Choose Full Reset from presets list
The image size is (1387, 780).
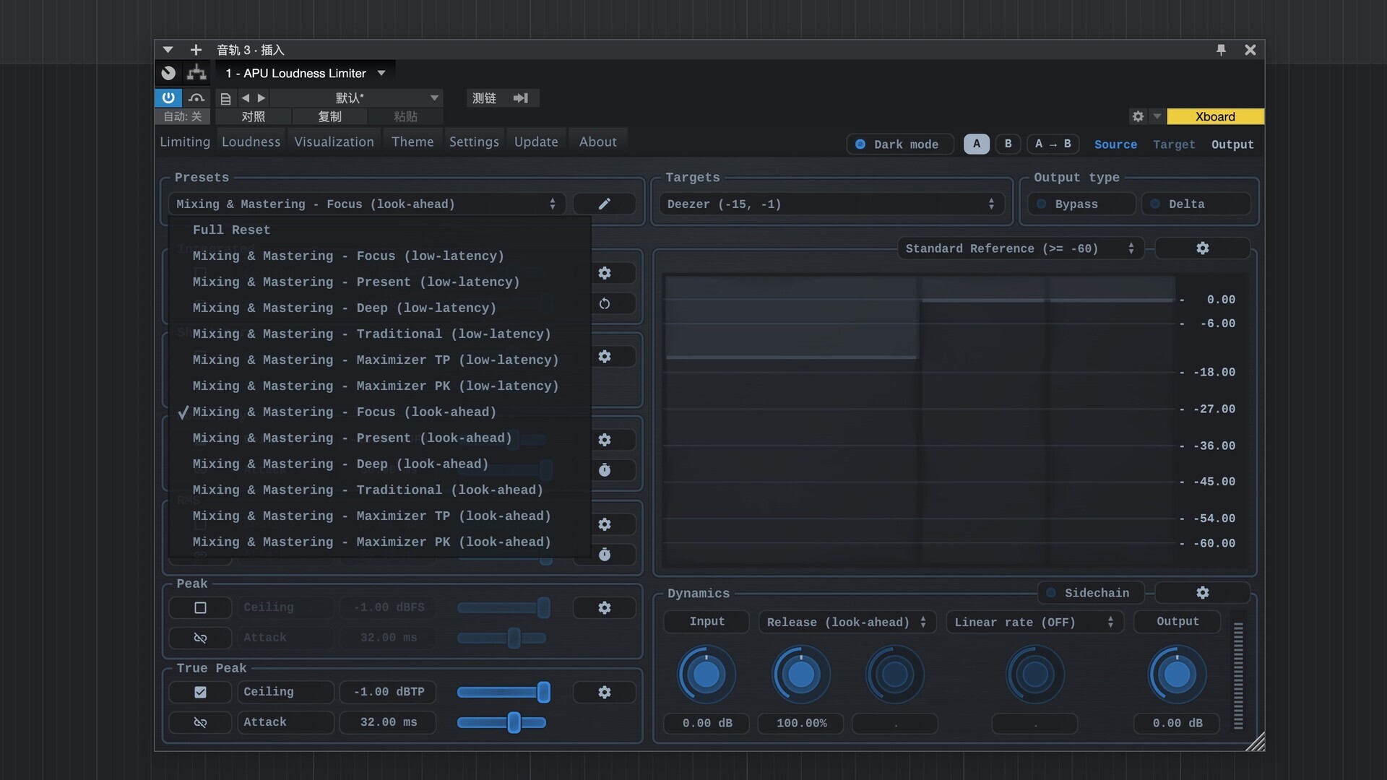(231, 230)
